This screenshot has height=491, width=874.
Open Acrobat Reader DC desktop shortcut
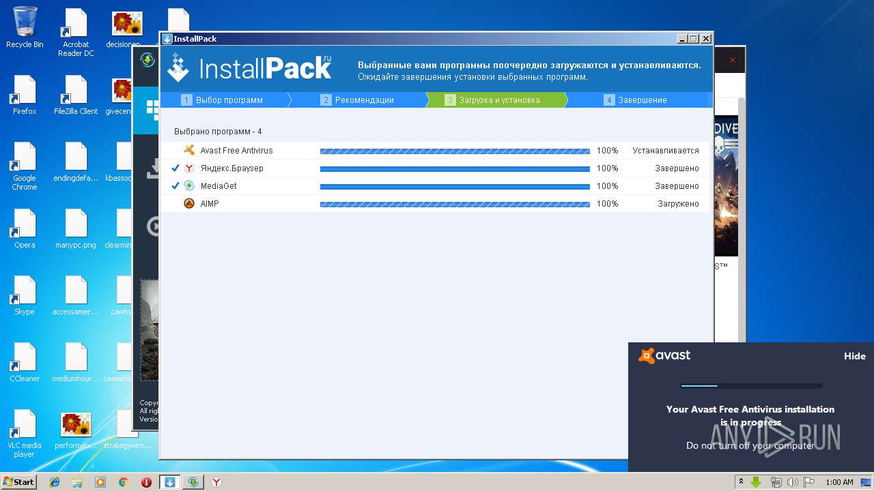[x=76, y=33]
